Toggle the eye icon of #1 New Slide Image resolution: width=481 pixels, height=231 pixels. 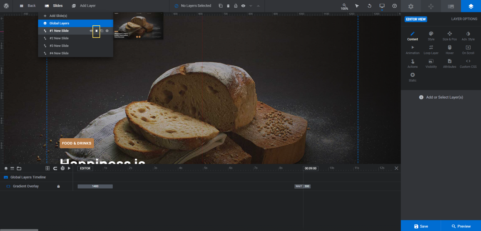91,31
